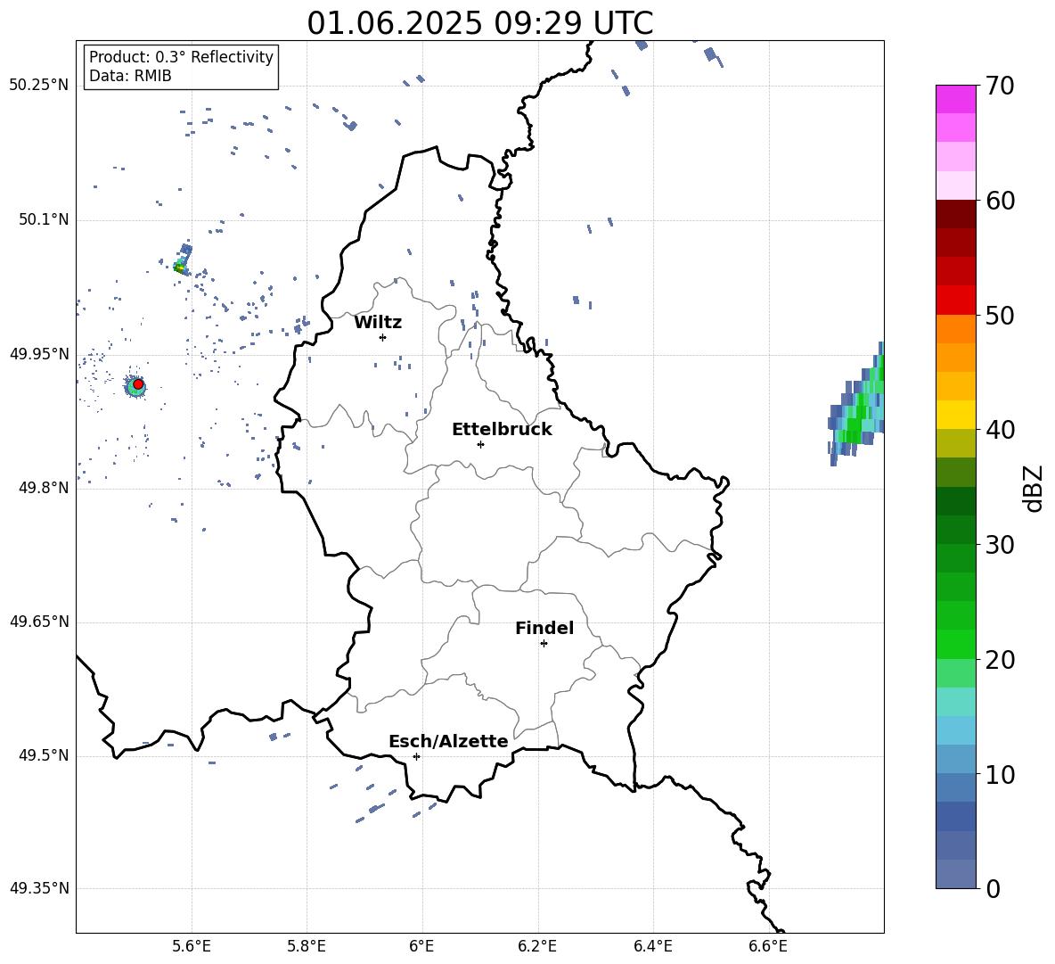Click the Esch/Alzette cross marker

point(416,756)
